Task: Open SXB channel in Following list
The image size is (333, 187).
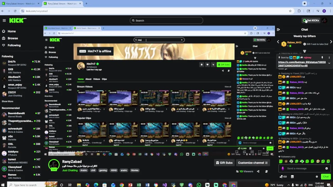Action: [x=21, y=71]
